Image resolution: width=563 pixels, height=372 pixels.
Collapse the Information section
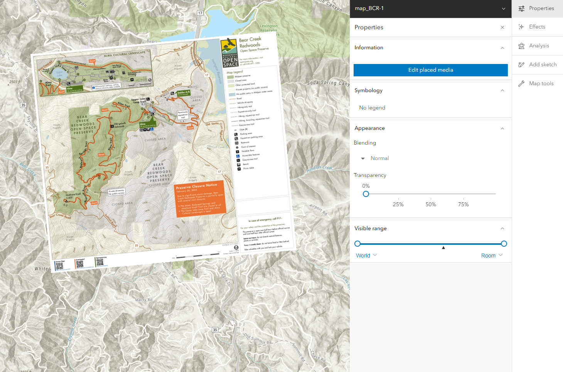[x=502, y=47]
